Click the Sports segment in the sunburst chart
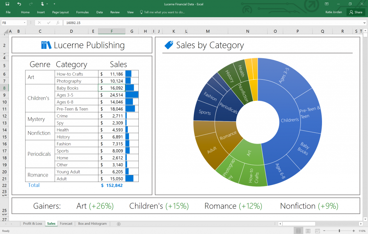The height and width of the screenshot is (234, 368). click(x=204, y=112)
